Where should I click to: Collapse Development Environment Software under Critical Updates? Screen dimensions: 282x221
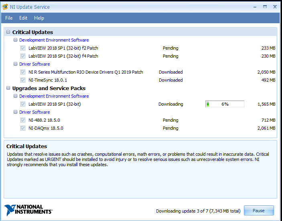(x=16, y=40)
